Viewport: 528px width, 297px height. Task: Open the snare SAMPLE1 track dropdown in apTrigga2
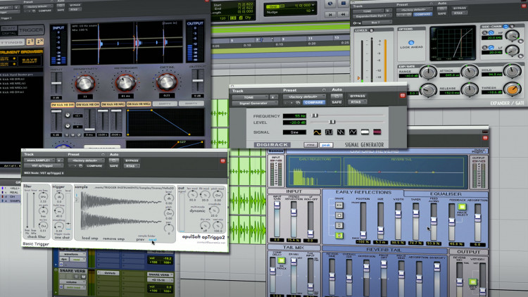39,160
